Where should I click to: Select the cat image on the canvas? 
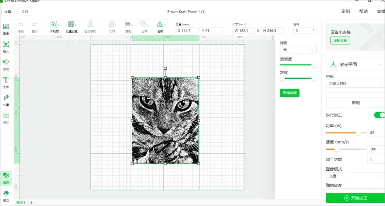[165, 120]
